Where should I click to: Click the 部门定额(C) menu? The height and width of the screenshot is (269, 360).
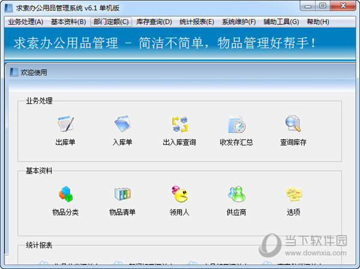[110, 22]
